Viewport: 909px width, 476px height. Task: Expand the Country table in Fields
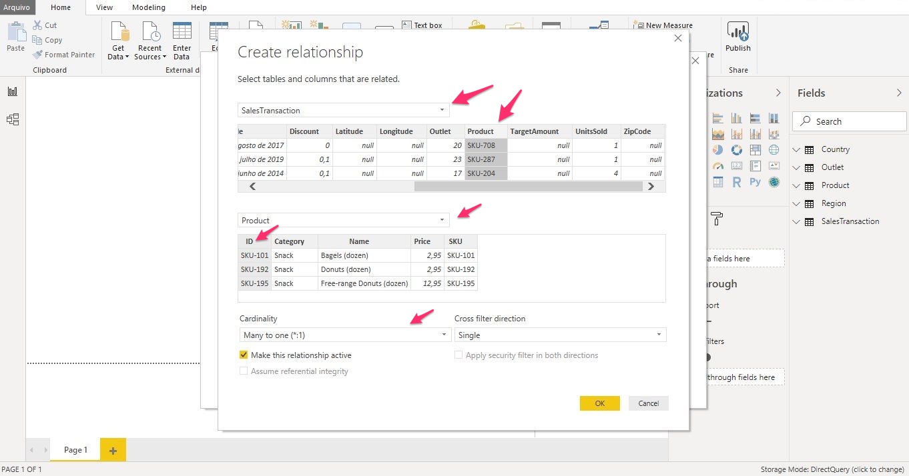[x=796, y=149]
